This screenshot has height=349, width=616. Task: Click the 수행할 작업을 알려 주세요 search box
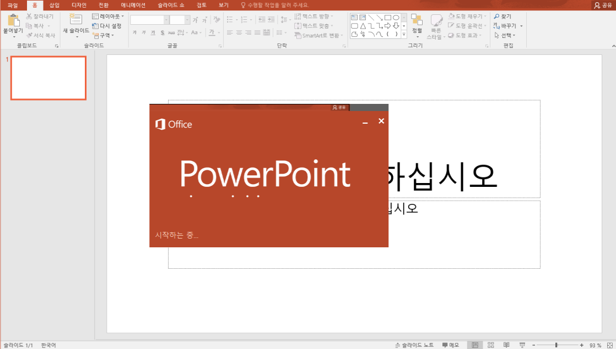click(x=274, y=5)
